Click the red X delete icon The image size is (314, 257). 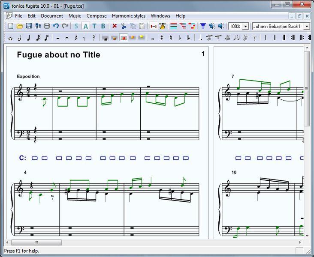tap(115, 26)
